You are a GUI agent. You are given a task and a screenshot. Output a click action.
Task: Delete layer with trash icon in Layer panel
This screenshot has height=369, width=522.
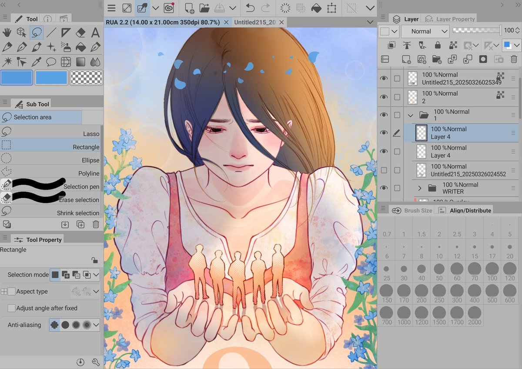514,59
